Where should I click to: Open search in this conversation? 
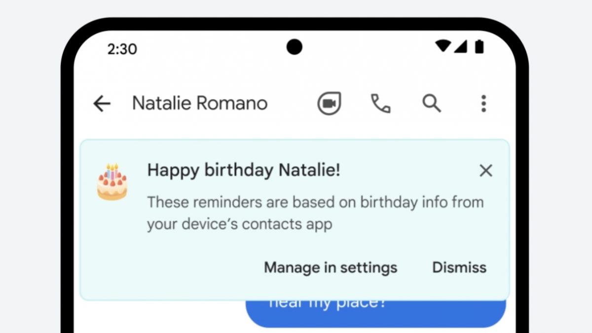pyautogui.click(x=432, y=104)
